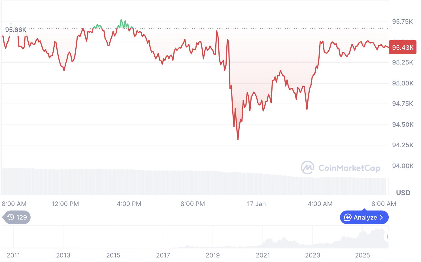The height and width of the screenshot is (262, 421).
Task: Click the red 95.43K current price tag
Action: pos(403,47)
